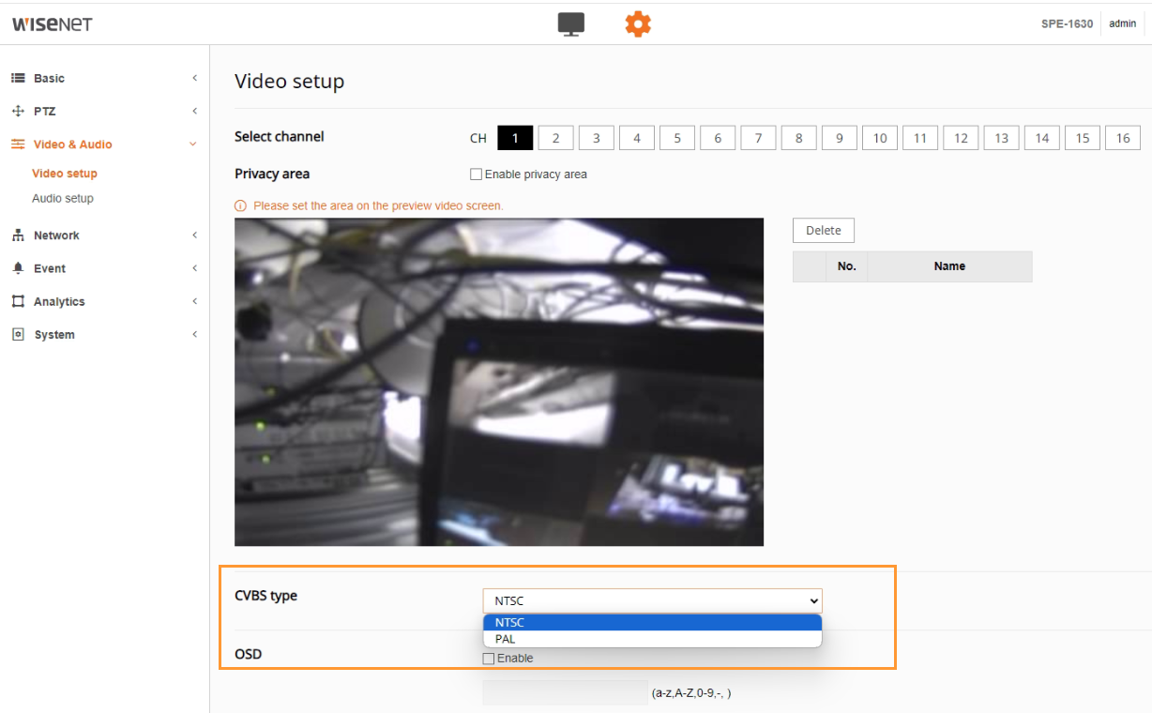Select channel 5

click(677, 138)
